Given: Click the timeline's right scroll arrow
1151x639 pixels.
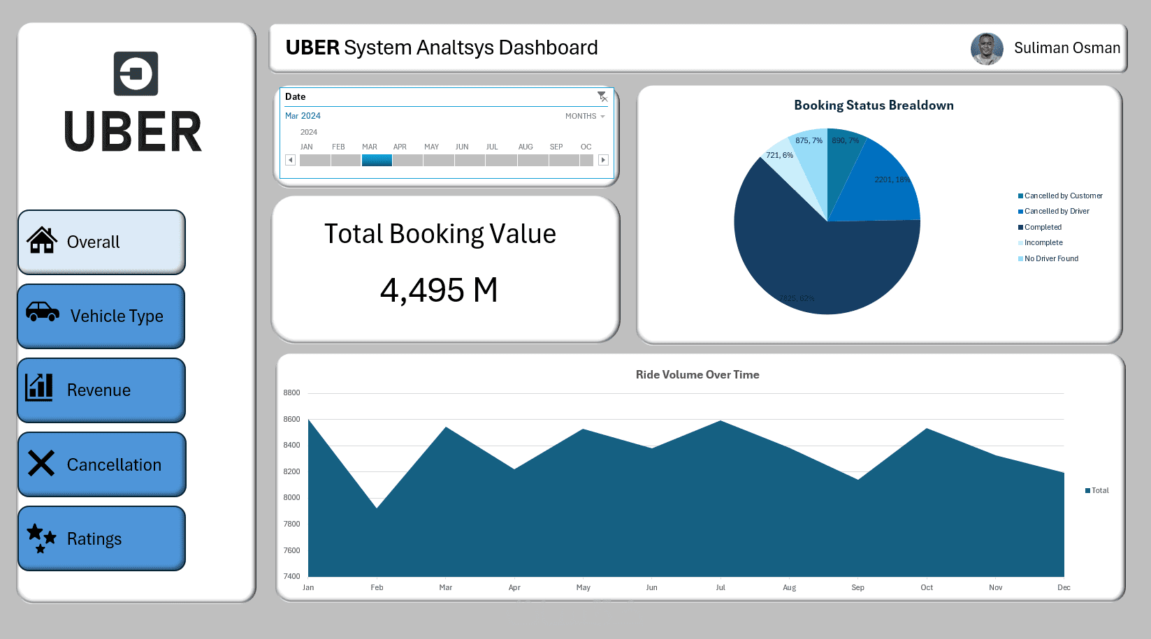Looking at the screenshot, I should (603, 160).
